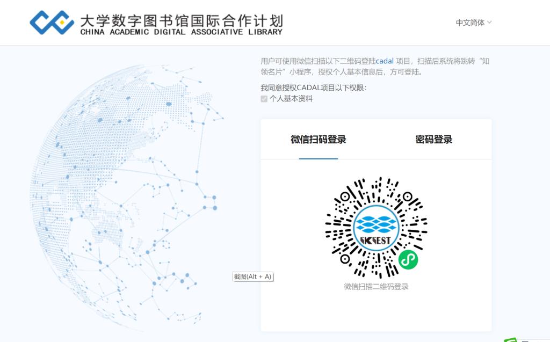Click the bottom-left QR code finder circle

[x=344, y=259]
